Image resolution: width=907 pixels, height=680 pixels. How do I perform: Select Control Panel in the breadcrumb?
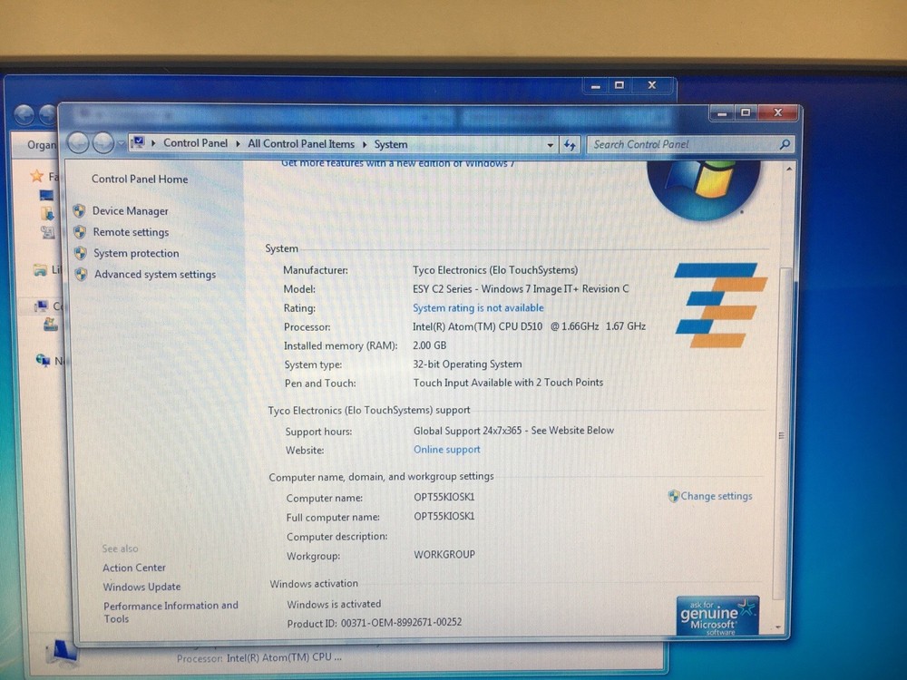pyautogui.click(x=196, y=143)
